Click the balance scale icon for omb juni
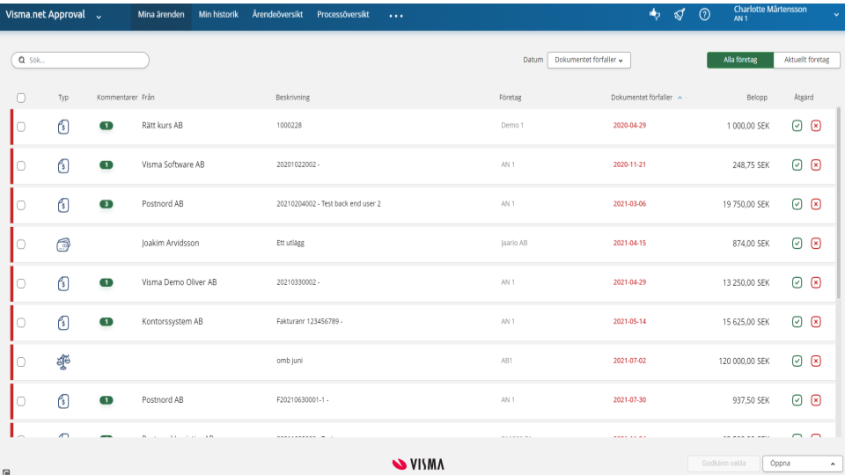The image size is (845, 475). (x=63, y=362)
